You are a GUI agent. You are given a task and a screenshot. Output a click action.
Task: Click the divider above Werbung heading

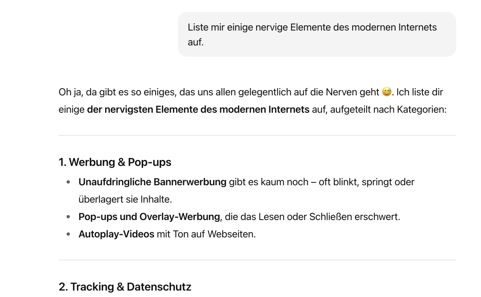point(258,135)
